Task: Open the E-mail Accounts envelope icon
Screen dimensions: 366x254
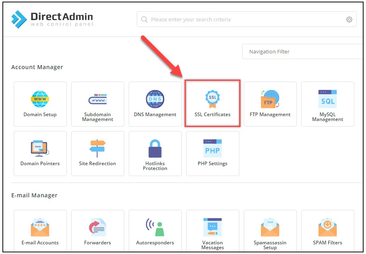Action: click(x=40, y=227)
